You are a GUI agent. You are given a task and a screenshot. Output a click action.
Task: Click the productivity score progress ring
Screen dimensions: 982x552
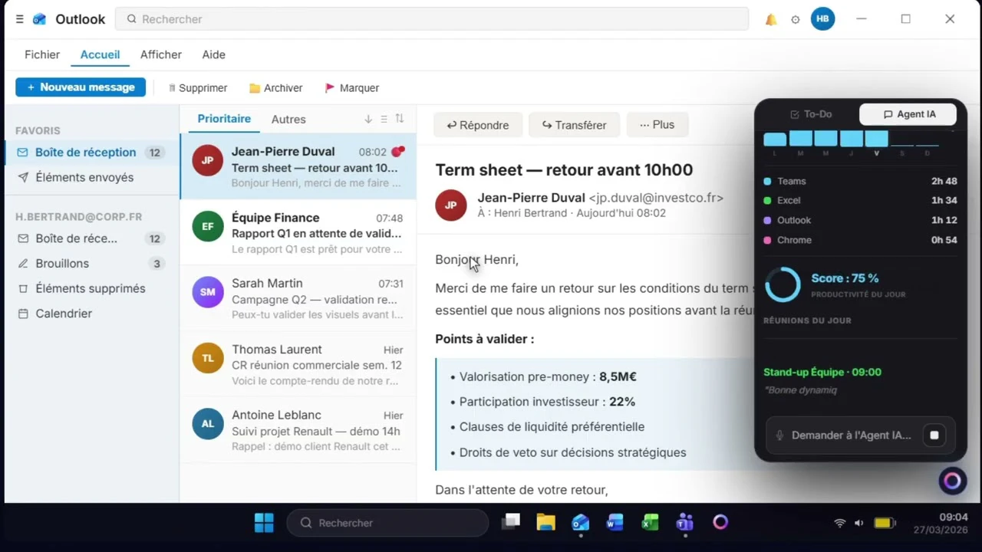pos(783,284)
